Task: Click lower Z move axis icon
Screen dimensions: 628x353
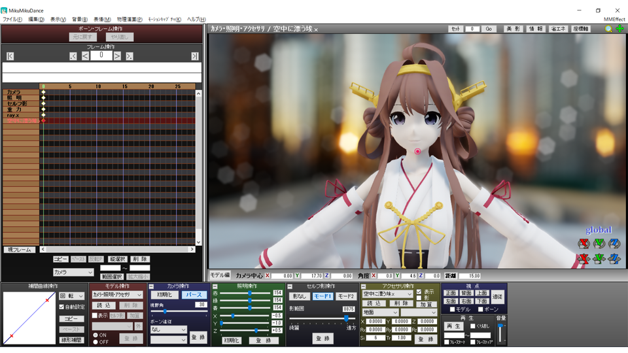Action: click(614, 259)
